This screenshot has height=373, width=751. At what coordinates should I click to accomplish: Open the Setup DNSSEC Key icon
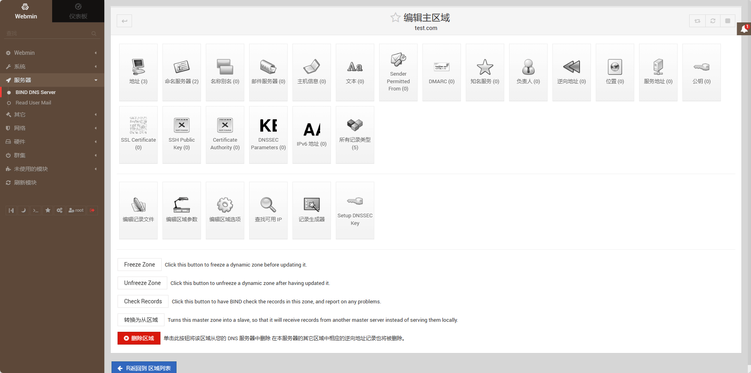(x=355, y=210)
